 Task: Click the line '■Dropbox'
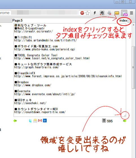(21, 82)
